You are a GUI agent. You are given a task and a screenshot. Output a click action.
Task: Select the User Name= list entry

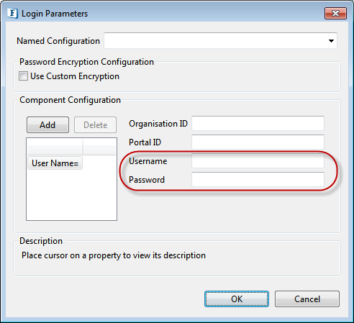click(x=55, y=163)
